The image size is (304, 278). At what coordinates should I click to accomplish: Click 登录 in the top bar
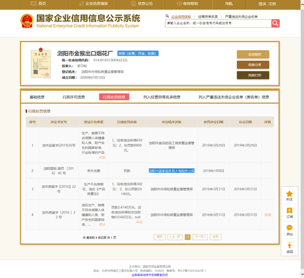click(x=262, y=4)
